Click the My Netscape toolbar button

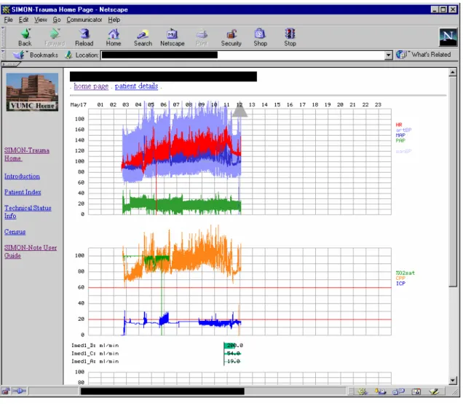pos(172,37)
